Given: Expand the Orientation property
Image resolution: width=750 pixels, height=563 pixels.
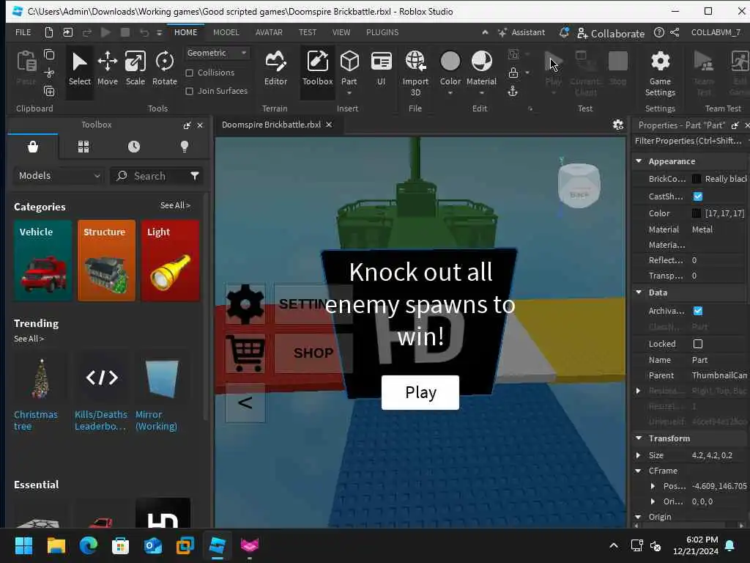Looking at the screenshot, I should 653,501.
